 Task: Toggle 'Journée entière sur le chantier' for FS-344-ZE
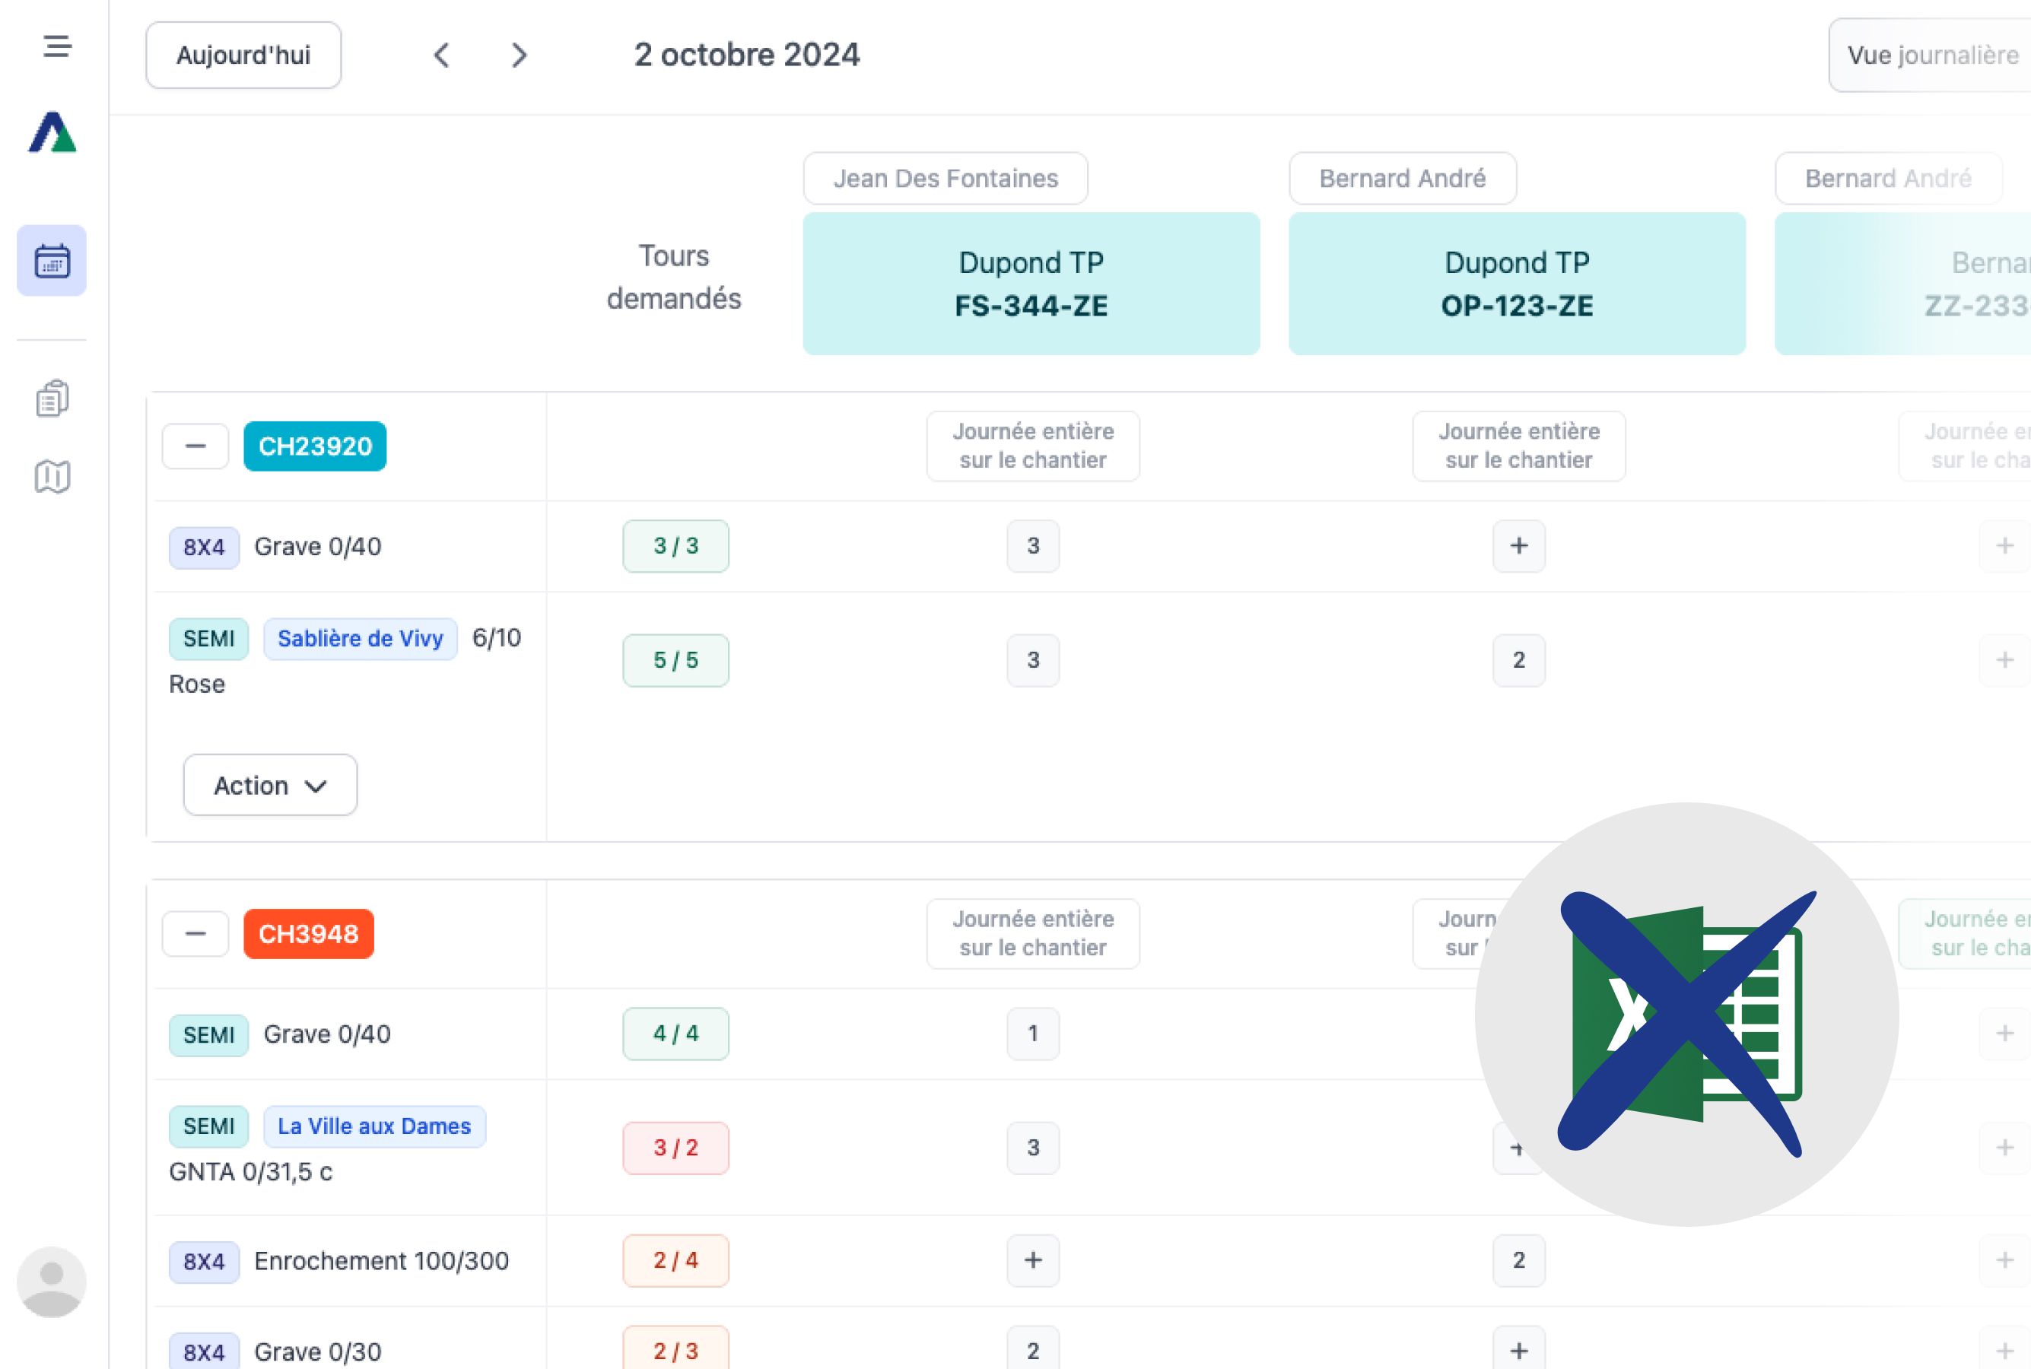1033,446
